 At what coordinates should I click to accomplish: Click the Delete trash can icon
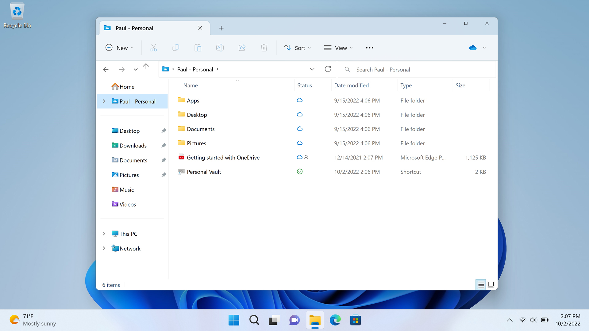[x=264, y=48]
